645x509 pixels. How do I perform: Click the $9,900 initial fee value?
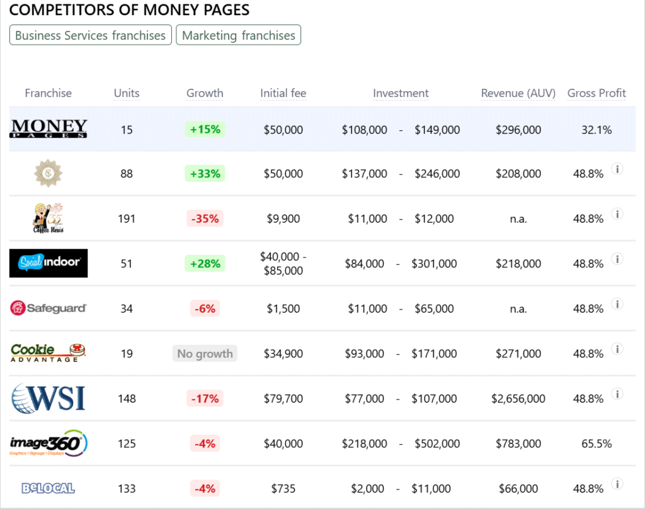(x=283, y=218)
